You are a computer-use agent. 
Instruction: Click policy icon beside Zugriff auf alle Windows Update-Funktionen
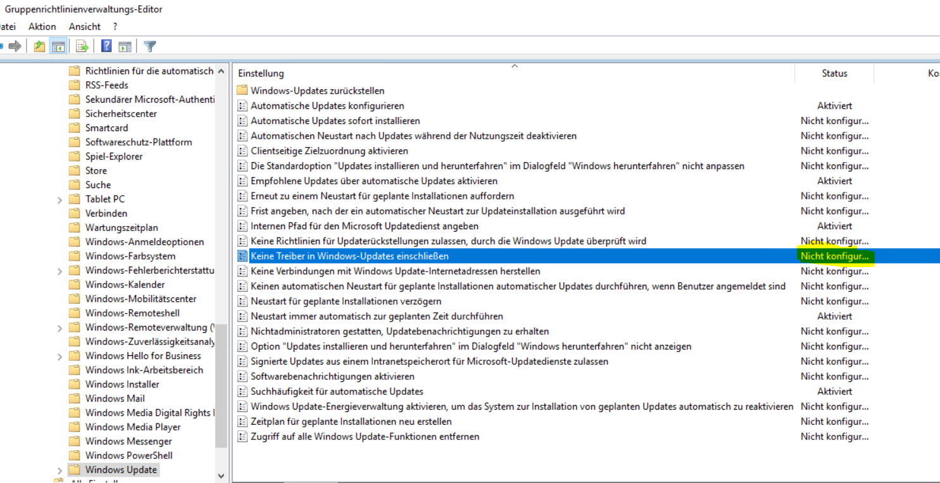point(242,436)
